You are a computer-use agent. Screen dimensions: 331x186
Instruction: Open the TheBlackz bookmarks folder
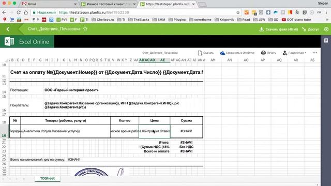point(139,20)
